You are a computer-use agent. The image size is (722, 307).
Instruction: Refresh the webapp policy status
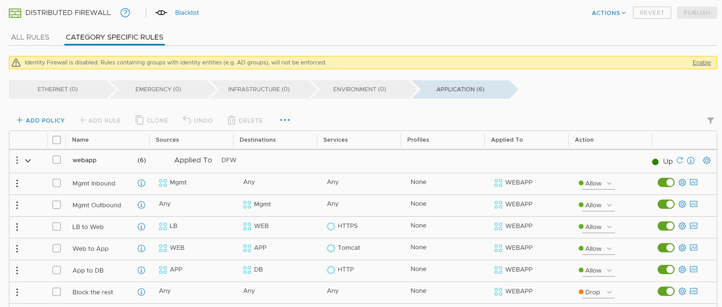(x=680, y=160)
